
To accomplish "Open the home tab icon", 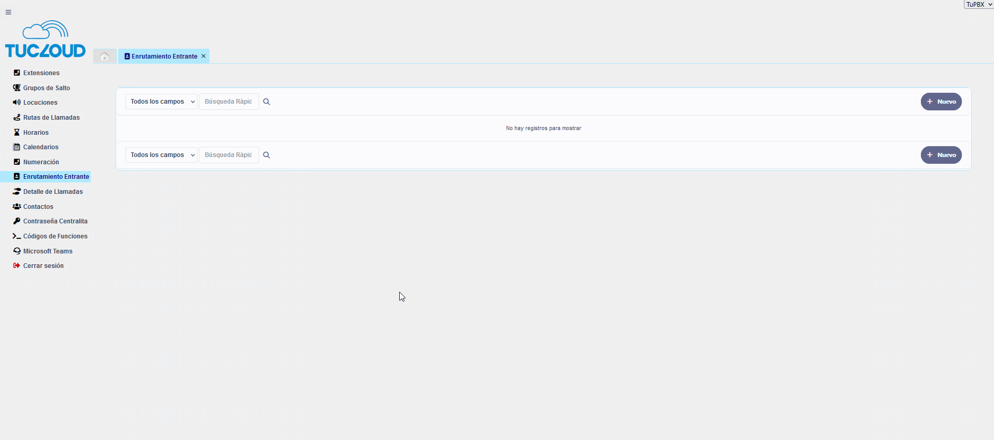I will pyautogui.click(x=105, y=56).
